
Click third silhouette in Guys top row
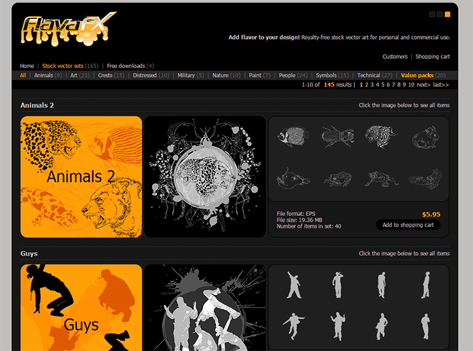(382, 284)
